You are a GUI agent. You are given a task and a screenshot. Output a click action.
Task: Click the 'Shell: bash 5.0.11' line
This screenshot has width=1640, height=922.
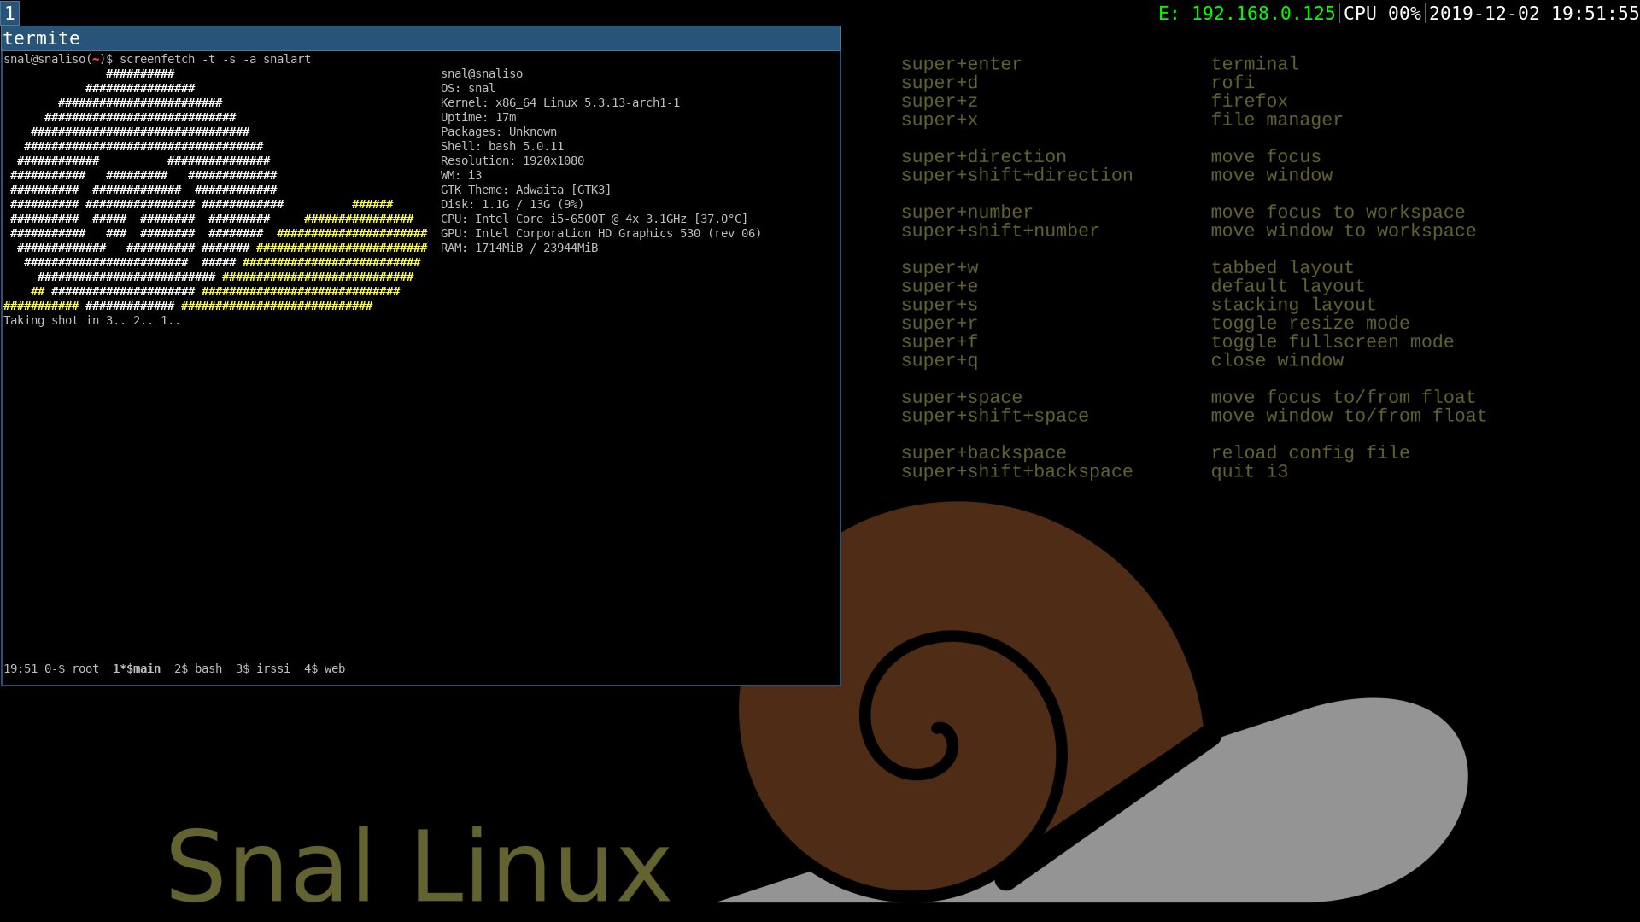(502, 146)
